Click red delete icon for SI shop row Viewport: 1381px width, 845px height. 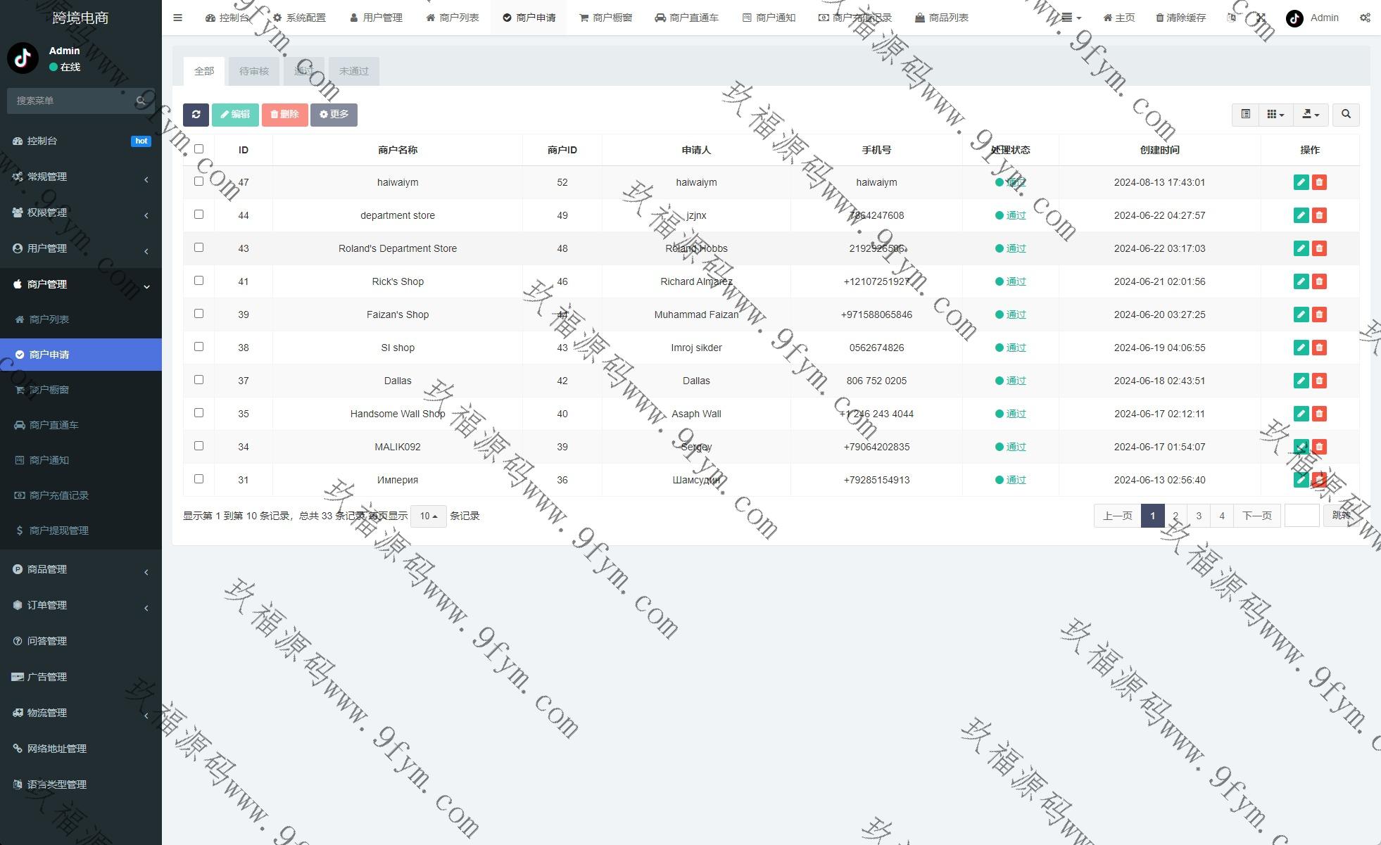coord(1319,348)
